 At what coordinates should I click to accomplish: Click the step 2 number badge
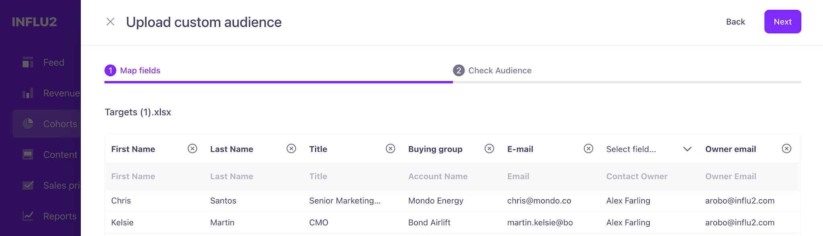click(459, 70)
